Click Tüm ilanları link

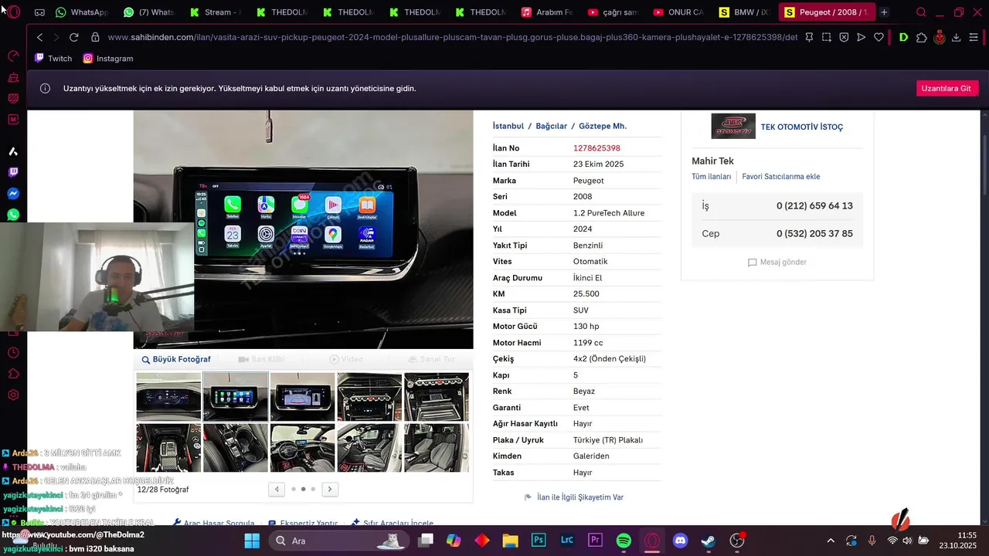click(x=711, y=177)
